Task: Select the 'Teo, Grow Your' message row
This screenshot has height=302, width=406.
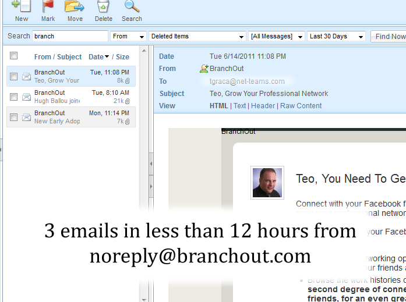Action: (71, 76)
